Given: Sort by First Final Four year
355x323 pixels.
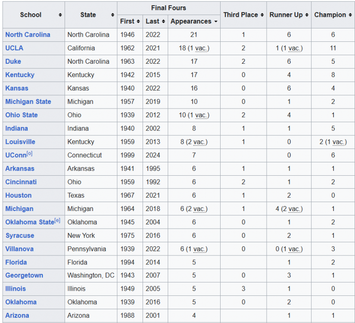Looking at the screenshot, I should 138,22.
